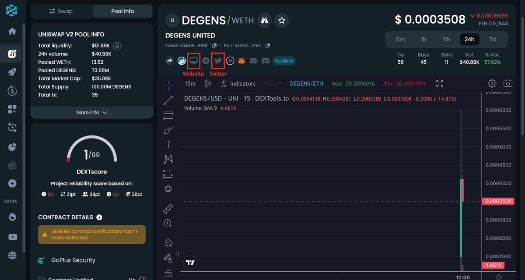525x280 pixels.
Task: Open the dollar-clock sidebar icon
Action: [x=12, y=91]
